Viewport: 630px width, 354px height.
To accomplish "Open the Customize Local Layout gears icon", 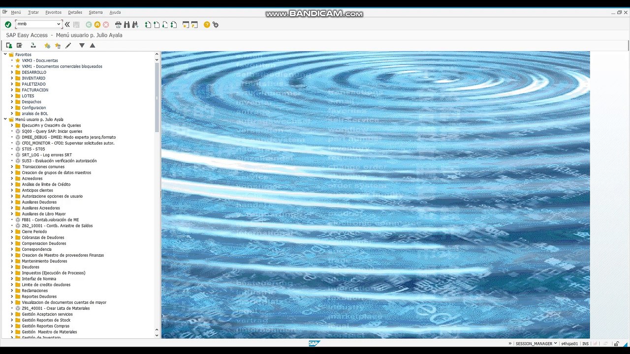I will 216,25.
